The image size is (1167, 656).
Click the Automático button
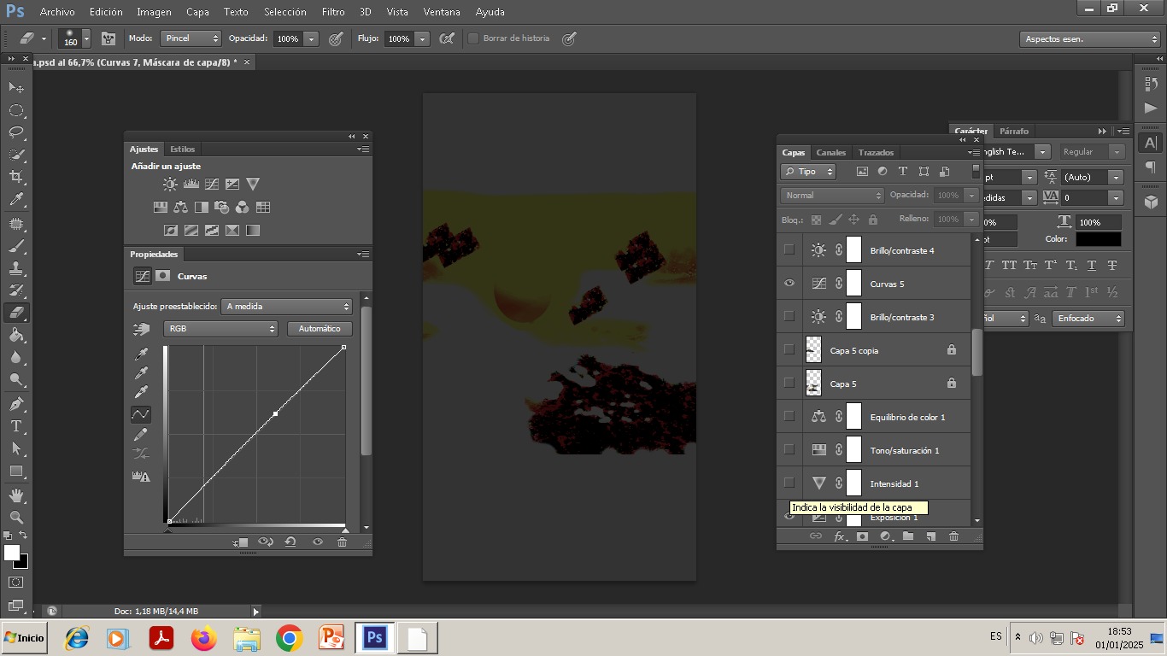[320, 329]
